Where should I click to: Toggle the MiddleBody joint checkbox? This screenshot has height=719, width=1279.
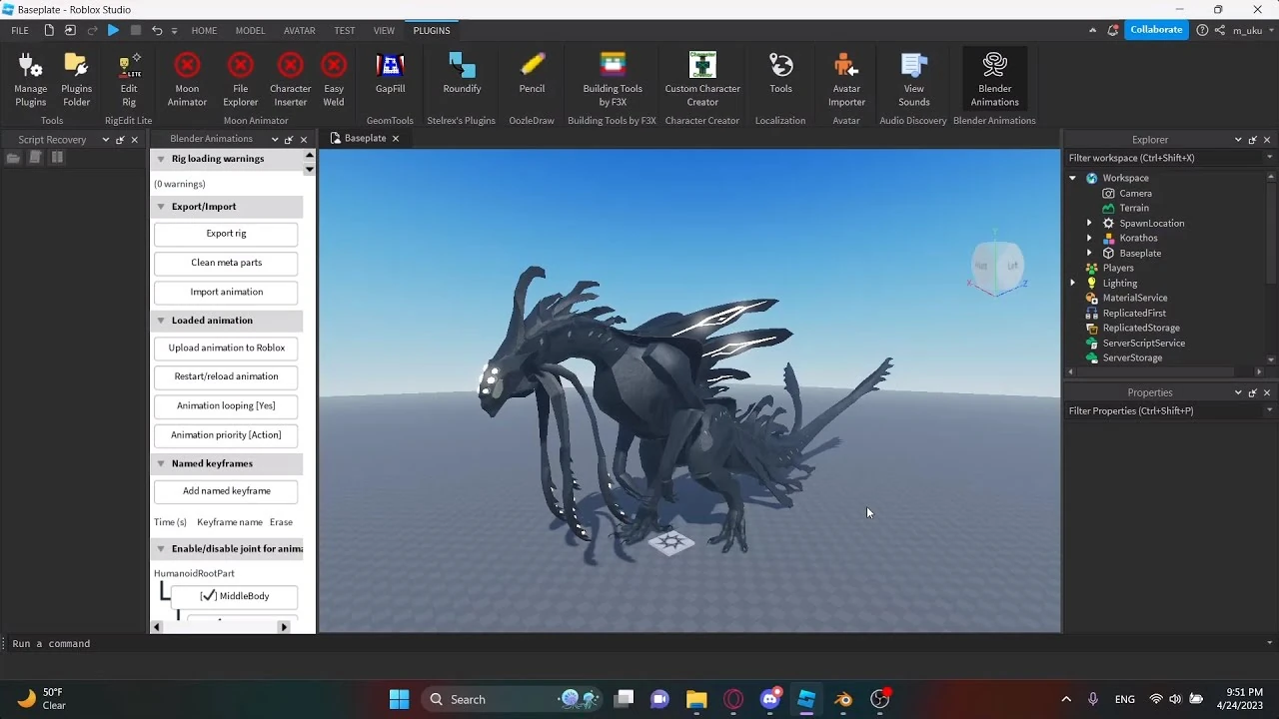coord(208,596)
